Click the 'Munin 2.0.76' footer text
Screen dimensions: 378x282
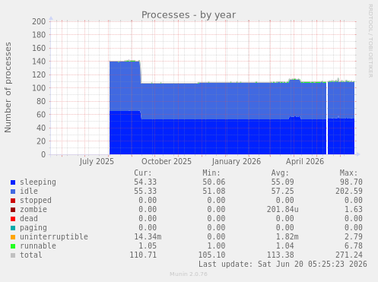tap(189, 274)
